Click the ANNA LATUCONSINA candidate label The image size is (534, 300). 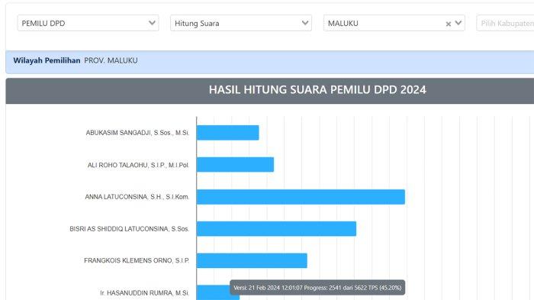coord(137,197)
